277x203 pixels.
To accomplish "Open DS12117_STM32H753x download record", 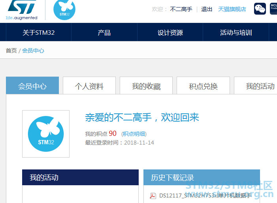I will tap(205, 195).
